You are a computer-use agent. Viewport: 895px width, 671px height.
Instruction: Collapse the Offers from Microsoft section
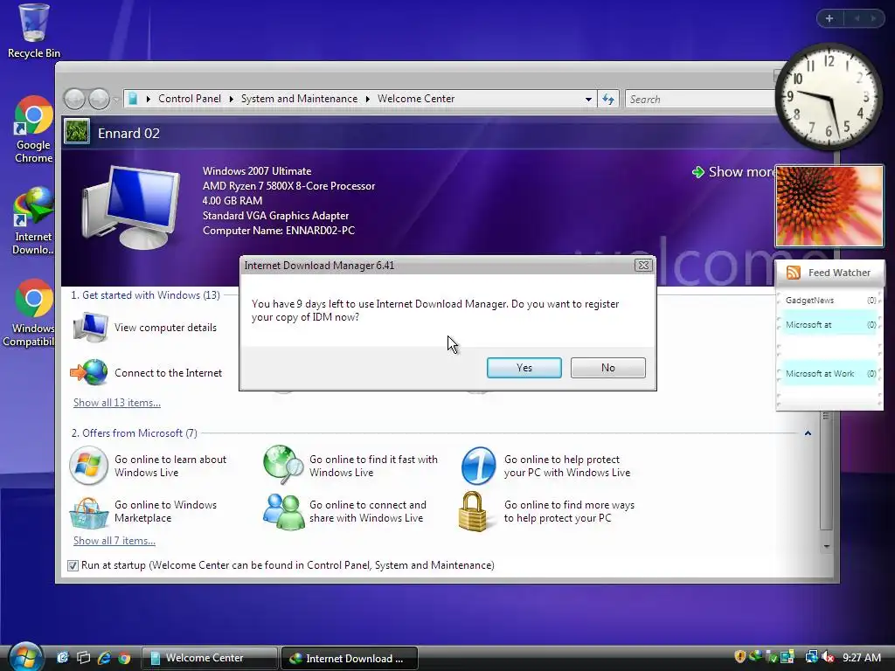pos(808,433)
